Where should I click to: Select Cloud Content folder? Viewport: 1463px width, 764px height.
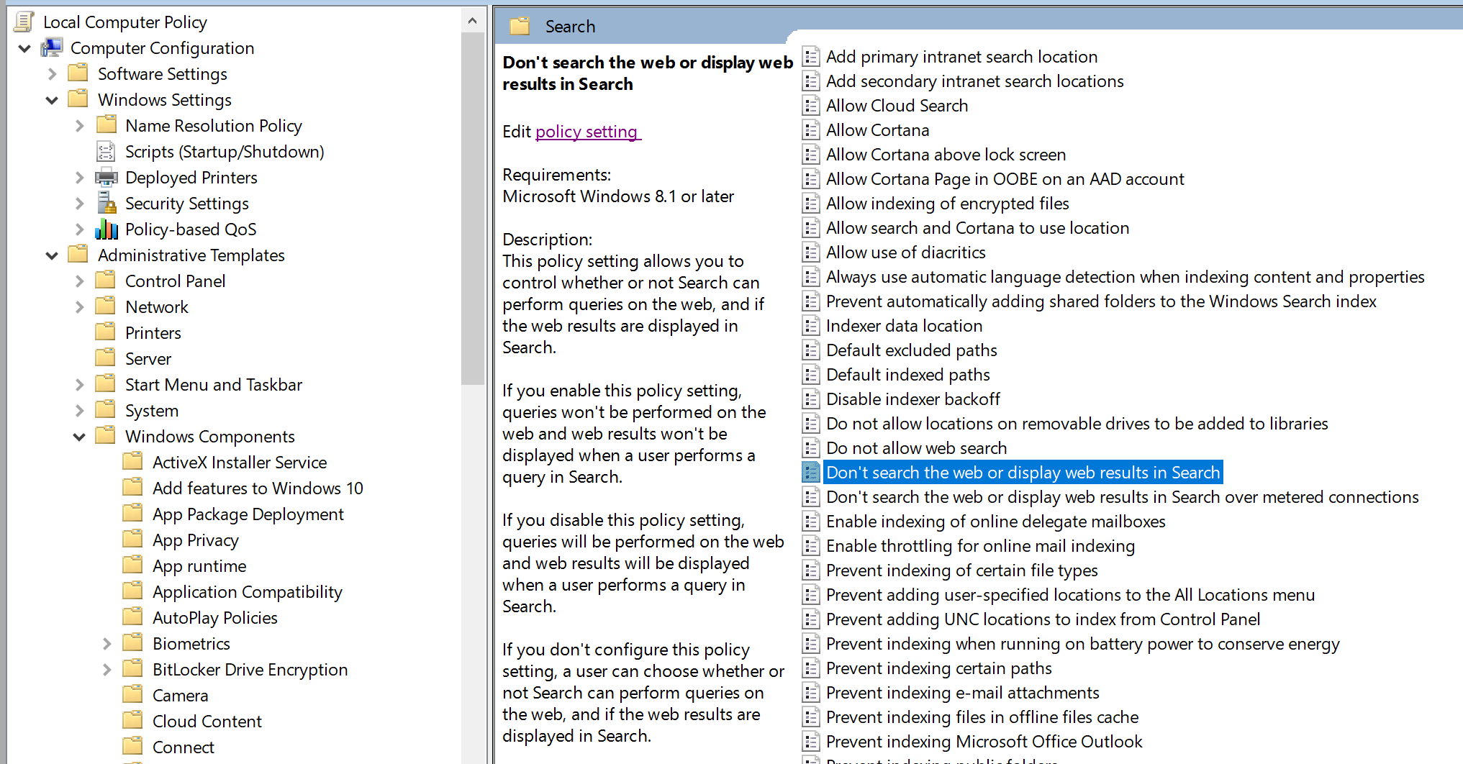coord(207,722)
